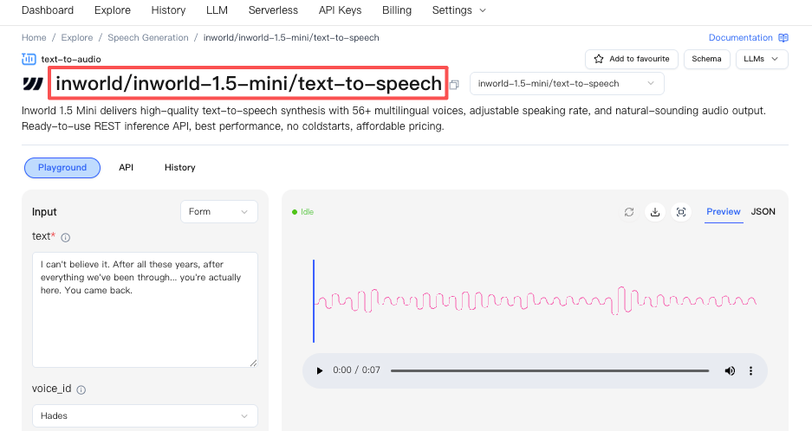Click the refresh icon in output panel
This screenshot has width=812, height=431.
click(x=629, y=212)
